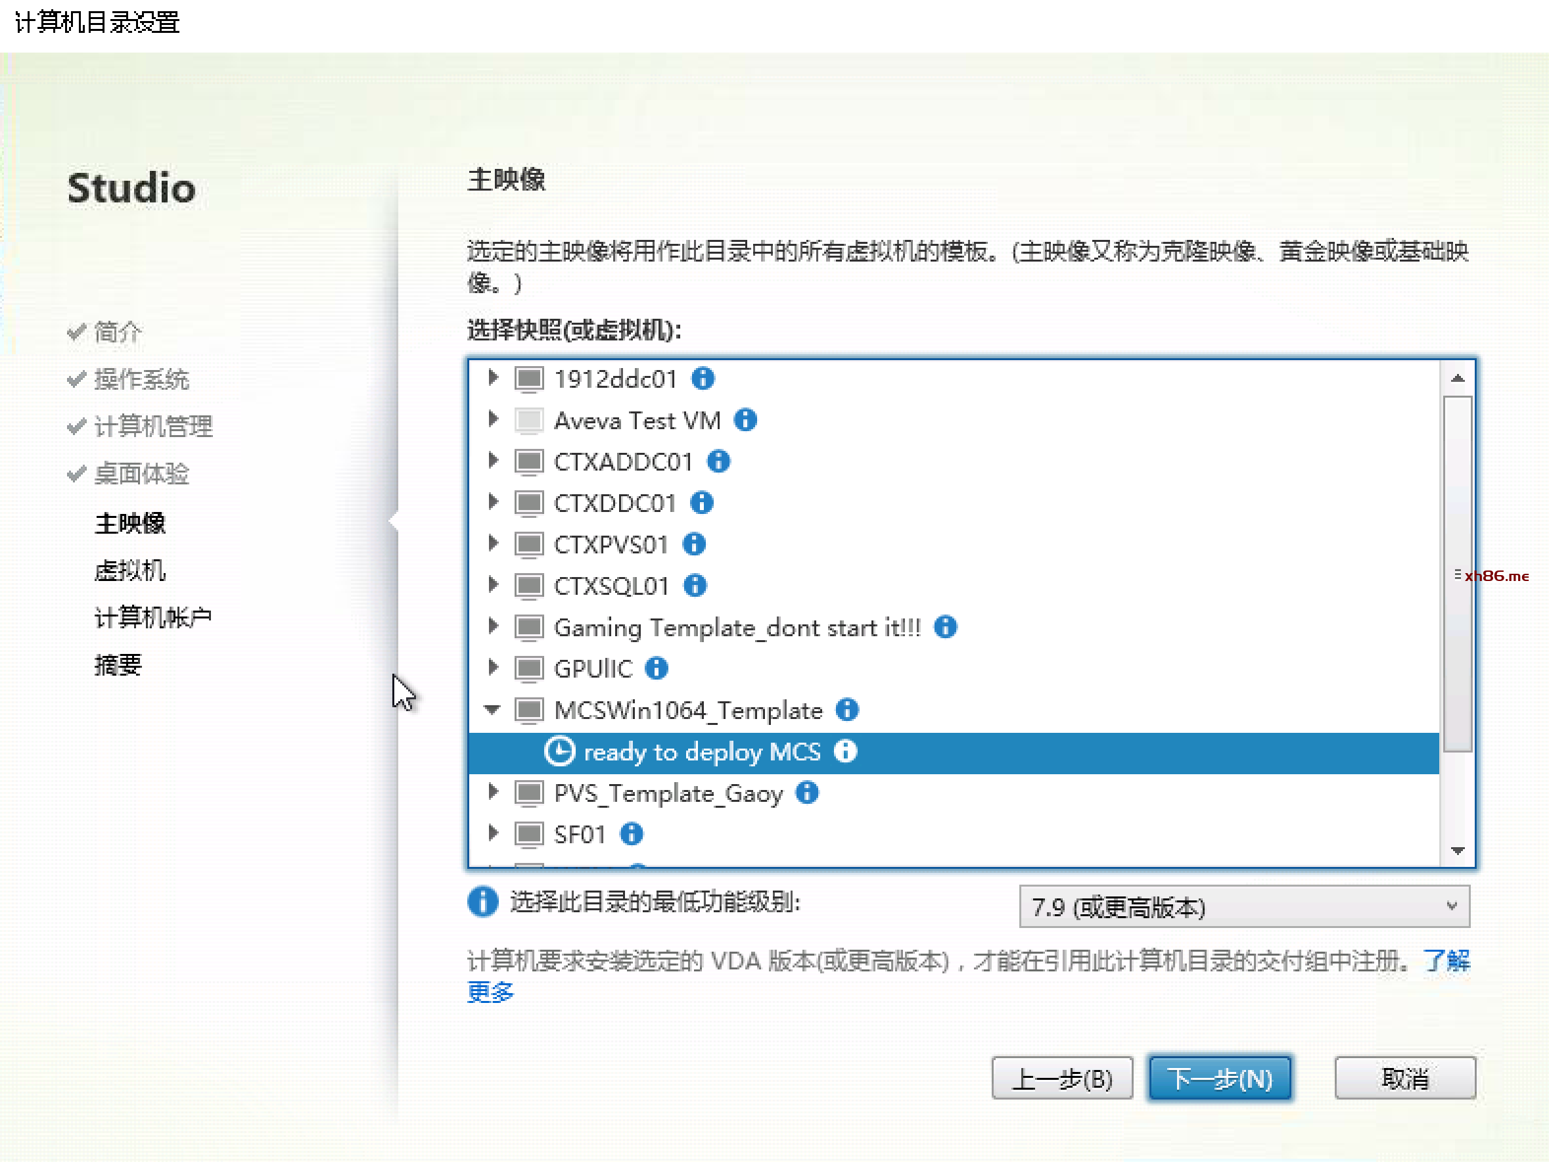1549x1162 pixels.
Task: Click info icon next to 1912ddc01
Action: [x=703, y=378]
